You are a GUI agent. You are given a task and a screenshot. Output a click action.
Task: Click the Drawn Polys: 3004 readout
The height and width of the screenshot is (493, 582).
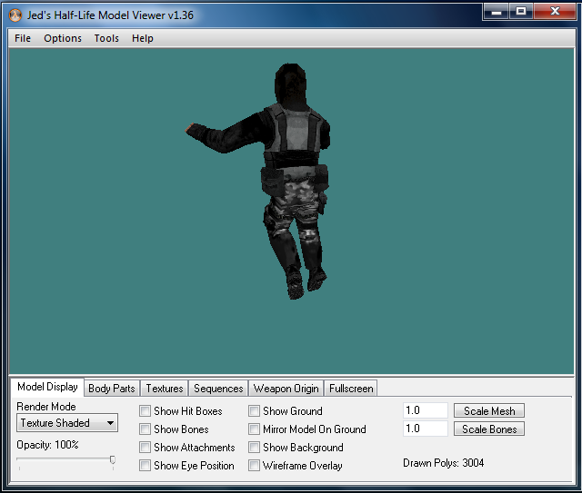coord(444,463)
